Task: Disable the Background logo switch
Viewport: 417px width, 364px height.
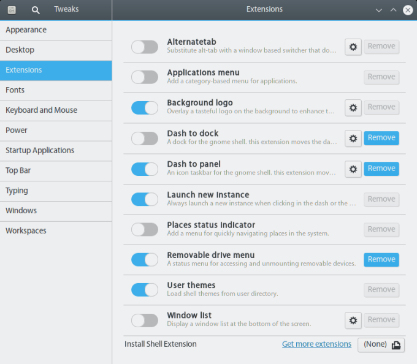Action: (145, 108)
